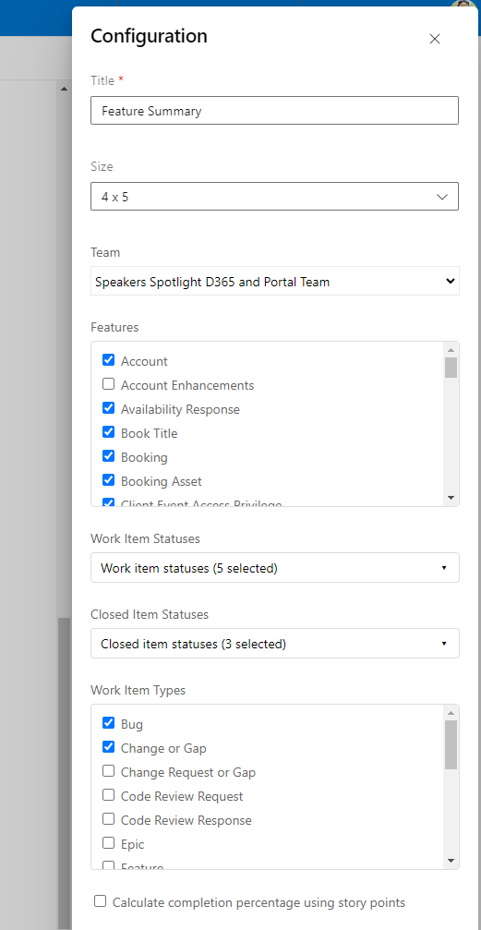The width and height of the screenshot is (481, 930).
Task: Check the Epic work item type
Action: [x=109, y=842]
